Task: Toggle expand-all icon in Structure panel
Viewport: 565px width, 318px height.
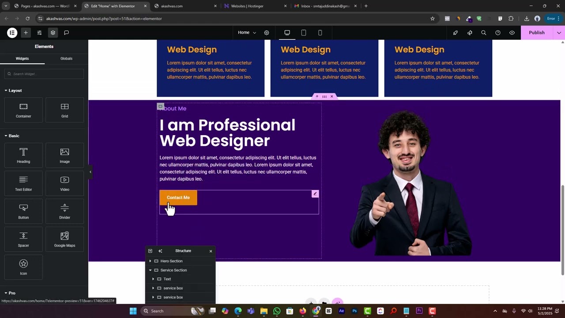Action: click(x=150, y=251)
